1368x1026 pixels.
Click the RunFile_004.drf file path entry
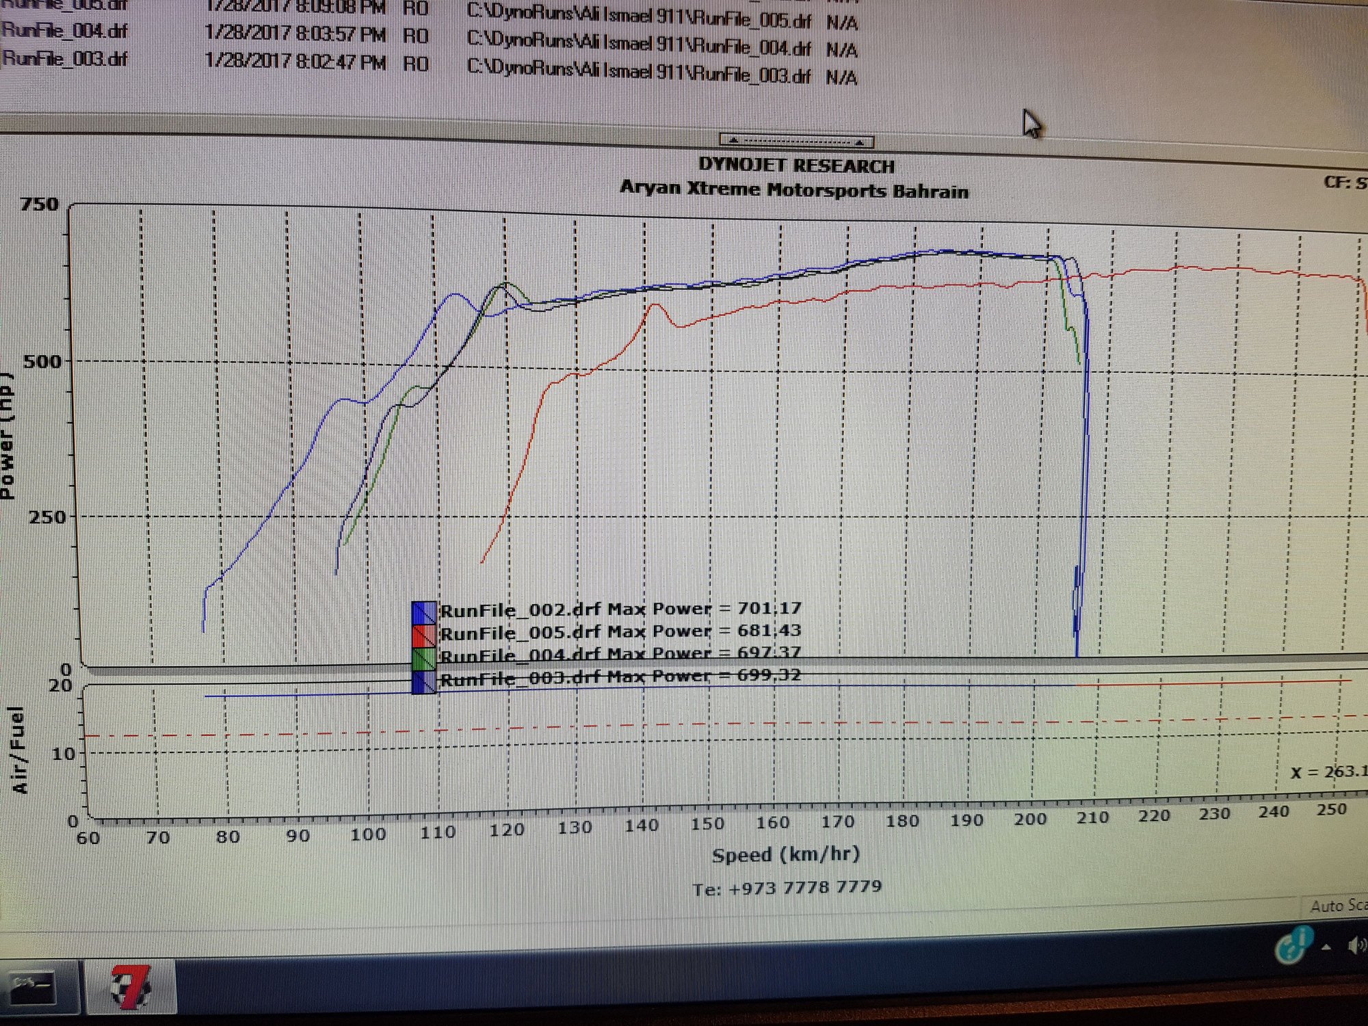tap(638, 46)
